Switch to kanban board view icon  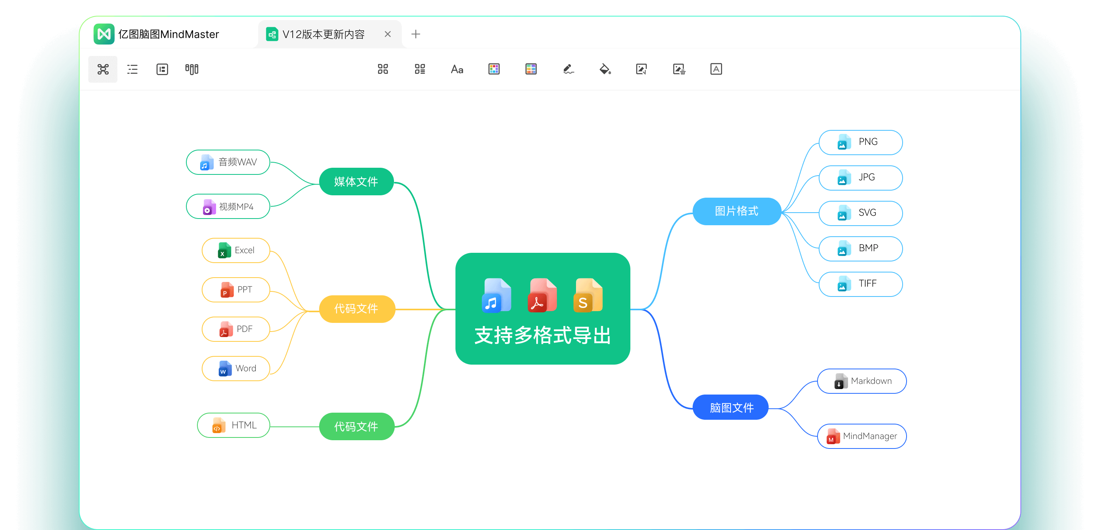point(192,69)
